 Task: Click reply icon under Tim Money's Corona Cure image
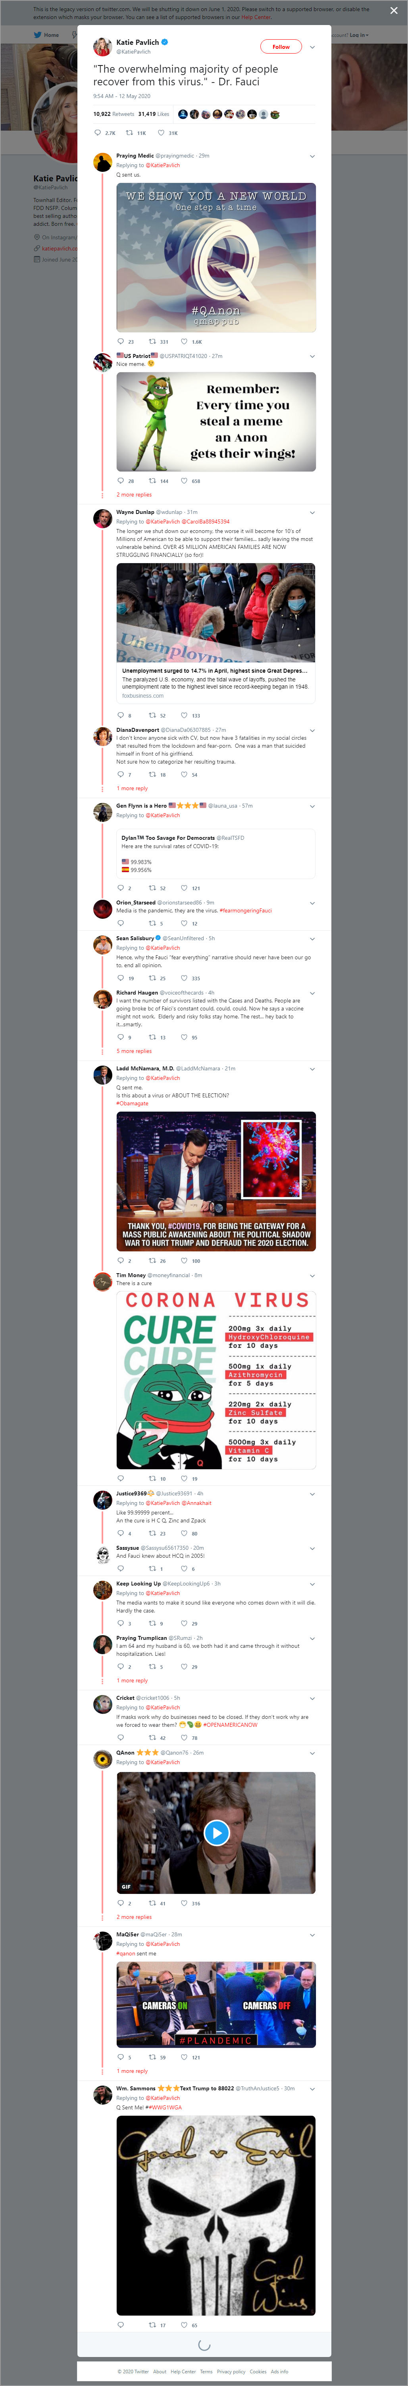click(119, 1478)
